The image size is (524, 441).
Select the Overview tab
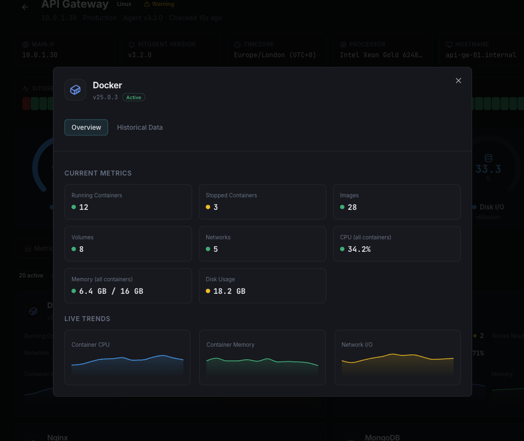[x=86, y=127]
